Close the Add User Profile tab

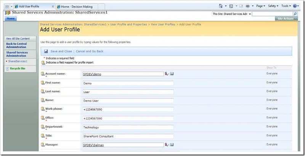53,6
